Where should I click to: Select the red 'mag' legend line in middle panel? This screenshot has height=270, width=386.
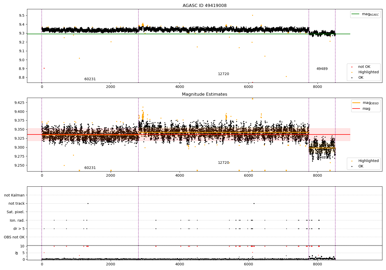[356, 109]
